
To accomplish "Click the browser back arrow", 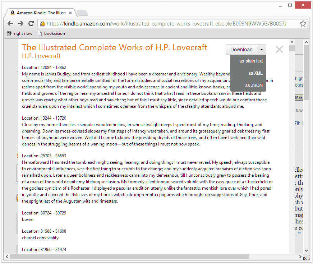I will (10, 24).
